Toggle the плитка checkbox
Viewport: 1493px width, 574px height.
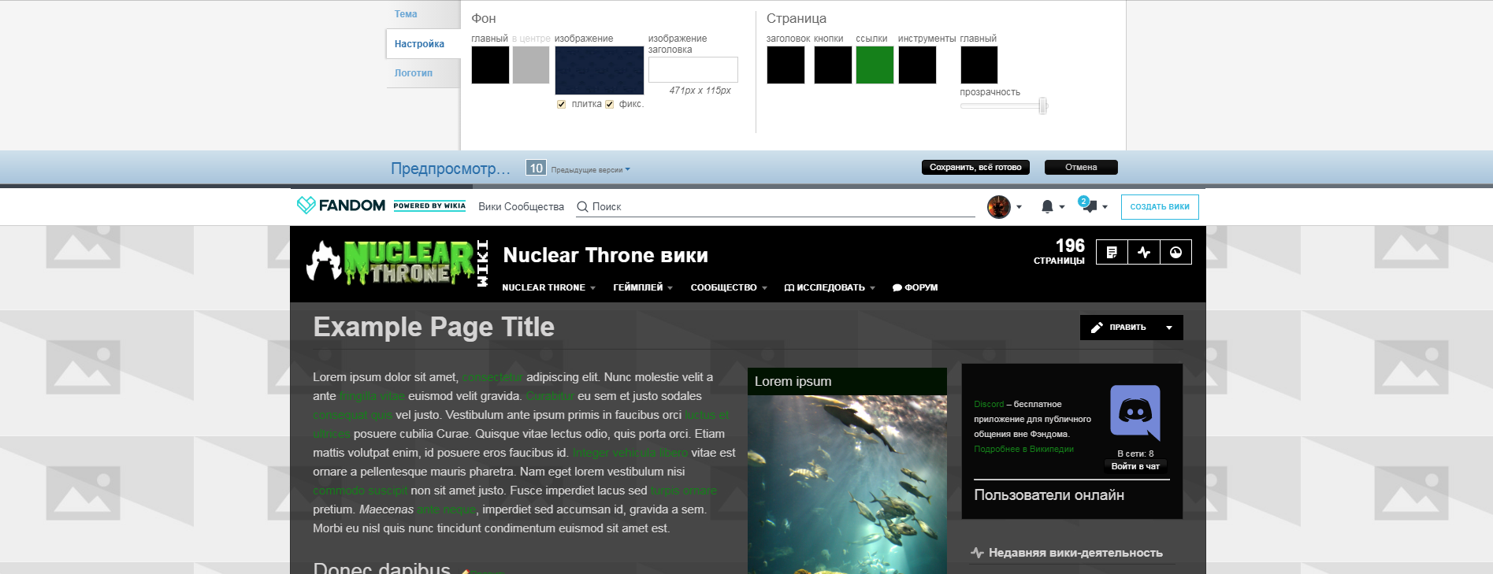click(561, 104)
